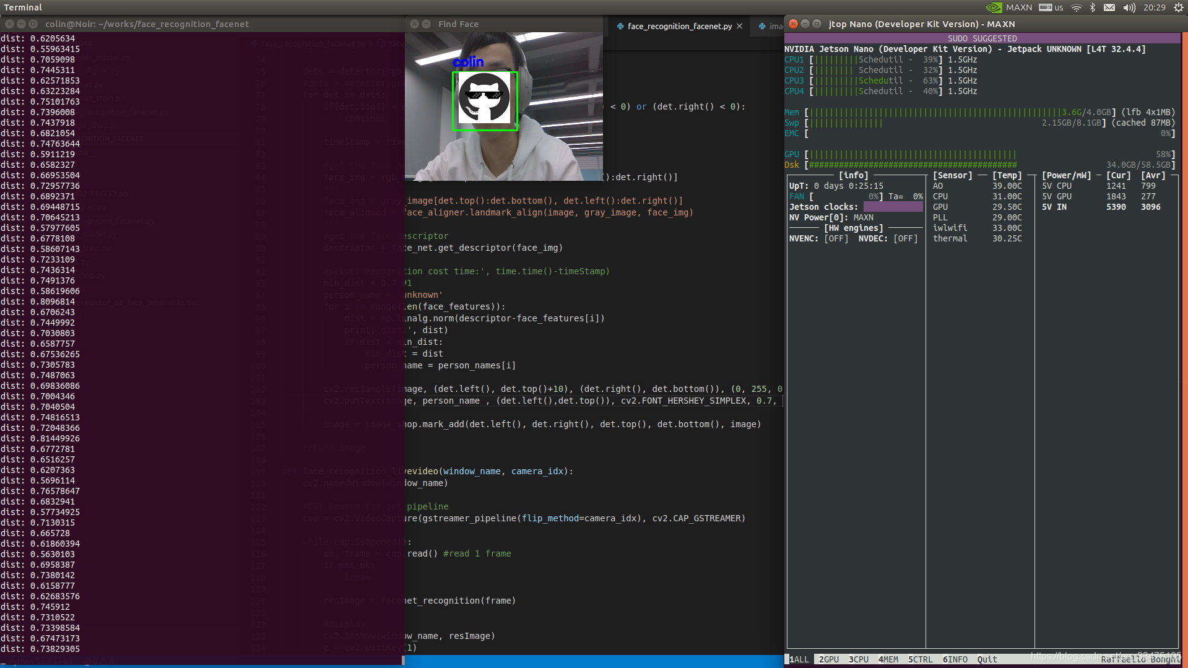
Task: Close the colin@Noir terminal window
Action: (x=9, y=24)
